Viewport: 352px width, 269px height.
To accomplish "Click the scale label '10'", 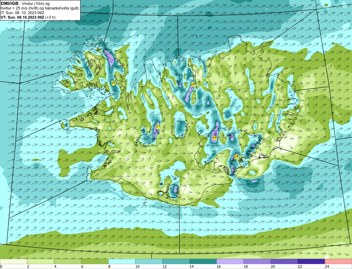I will point(137,267).
